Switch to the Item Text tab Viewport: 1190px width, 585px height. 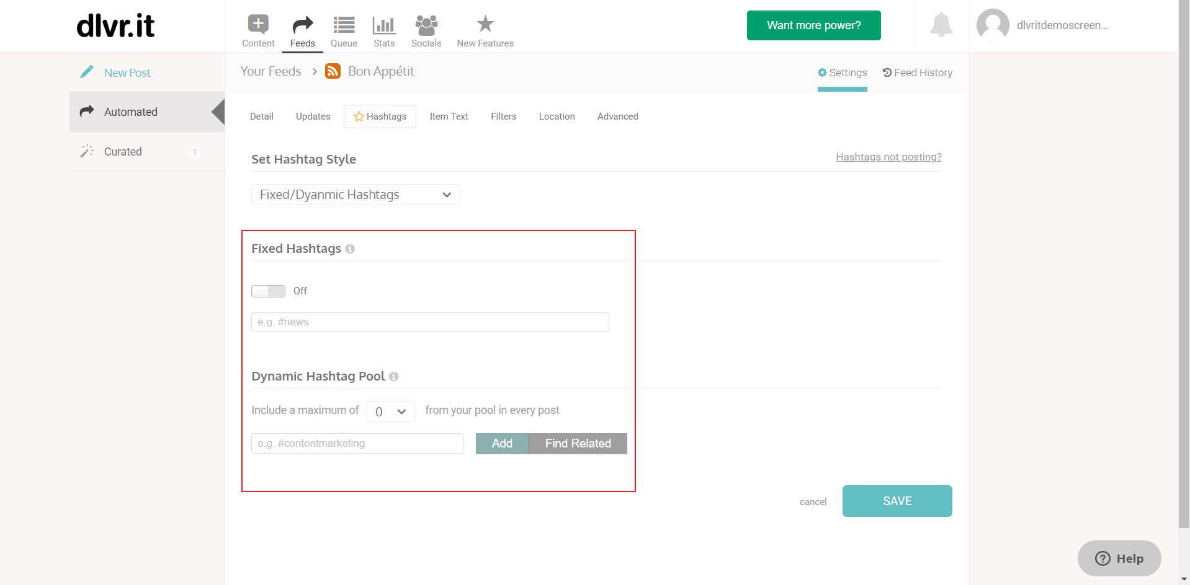(x=449, y=117)
